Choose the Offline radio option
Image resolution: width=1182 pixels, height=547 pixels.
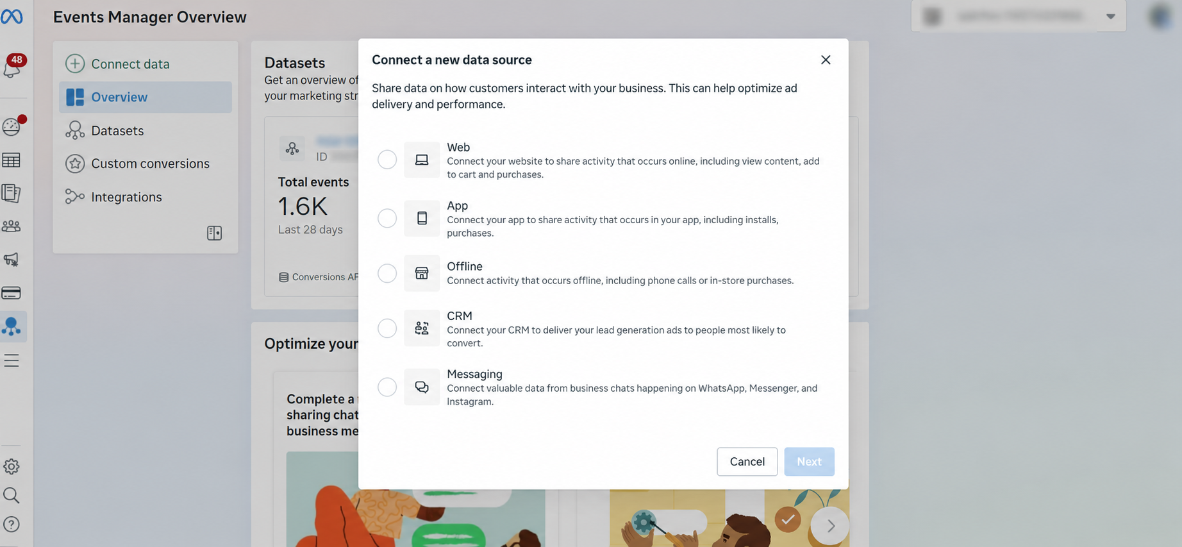click(387, 273)
